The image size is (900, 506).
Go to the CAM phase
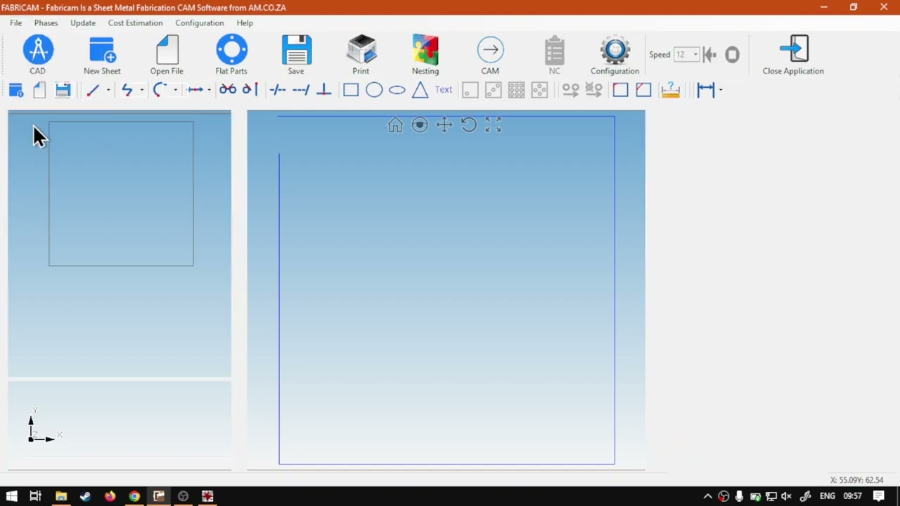tap(490, 55)
